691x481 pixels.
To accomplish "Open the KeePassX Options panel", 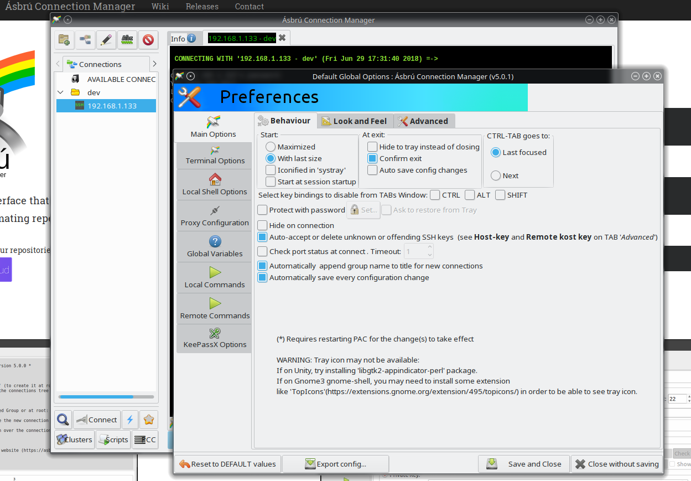I will 214,338.
